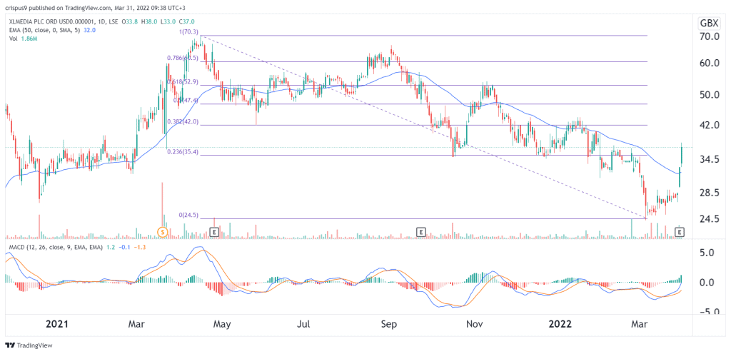This screenshot has height=354, width=731.
Task: Click the orange S split marker
Action: click(162, 231)
